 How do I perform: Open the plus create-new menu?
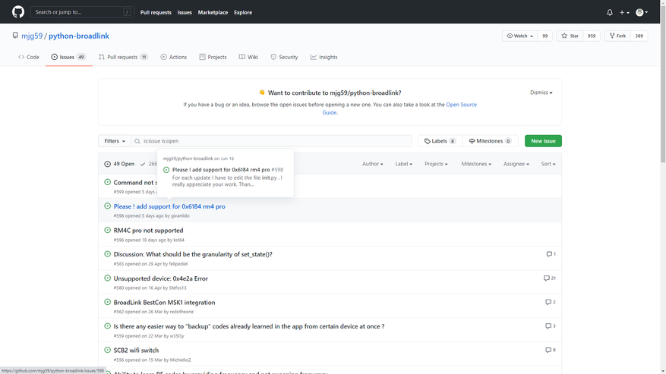(x=624, y=12)
